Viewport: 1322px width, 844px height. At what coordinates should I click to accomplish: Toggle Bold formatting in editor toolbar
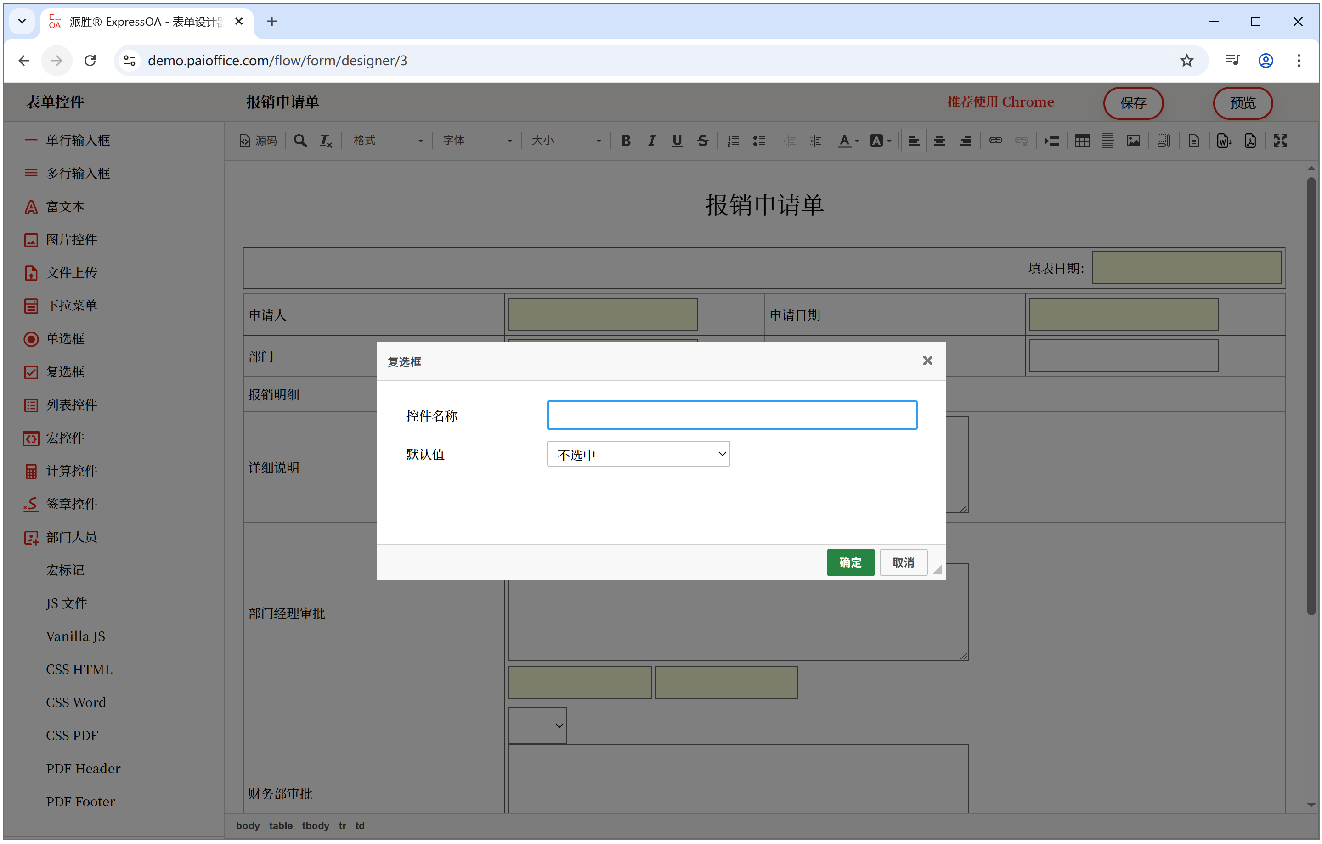[625, 141]
